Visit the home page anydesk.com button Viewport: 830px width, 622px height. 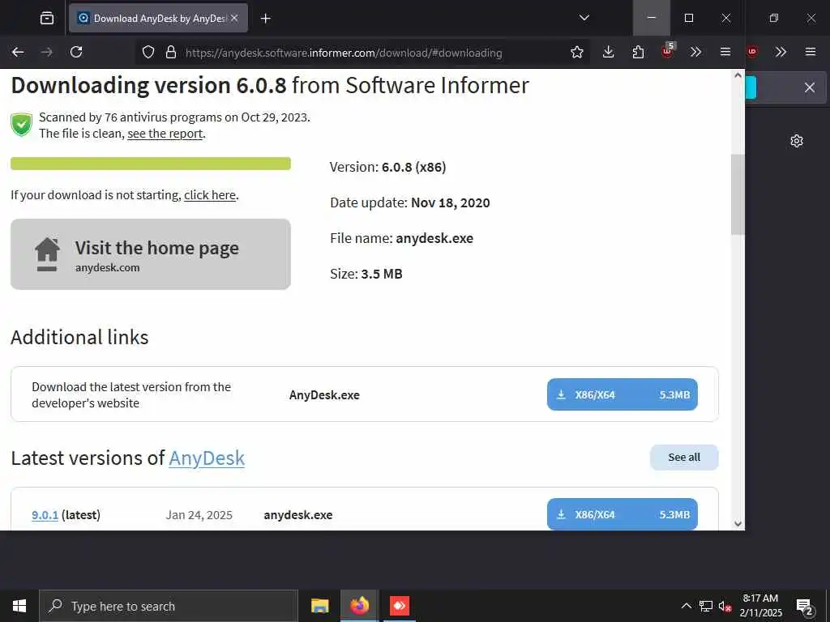pos(150,253)
